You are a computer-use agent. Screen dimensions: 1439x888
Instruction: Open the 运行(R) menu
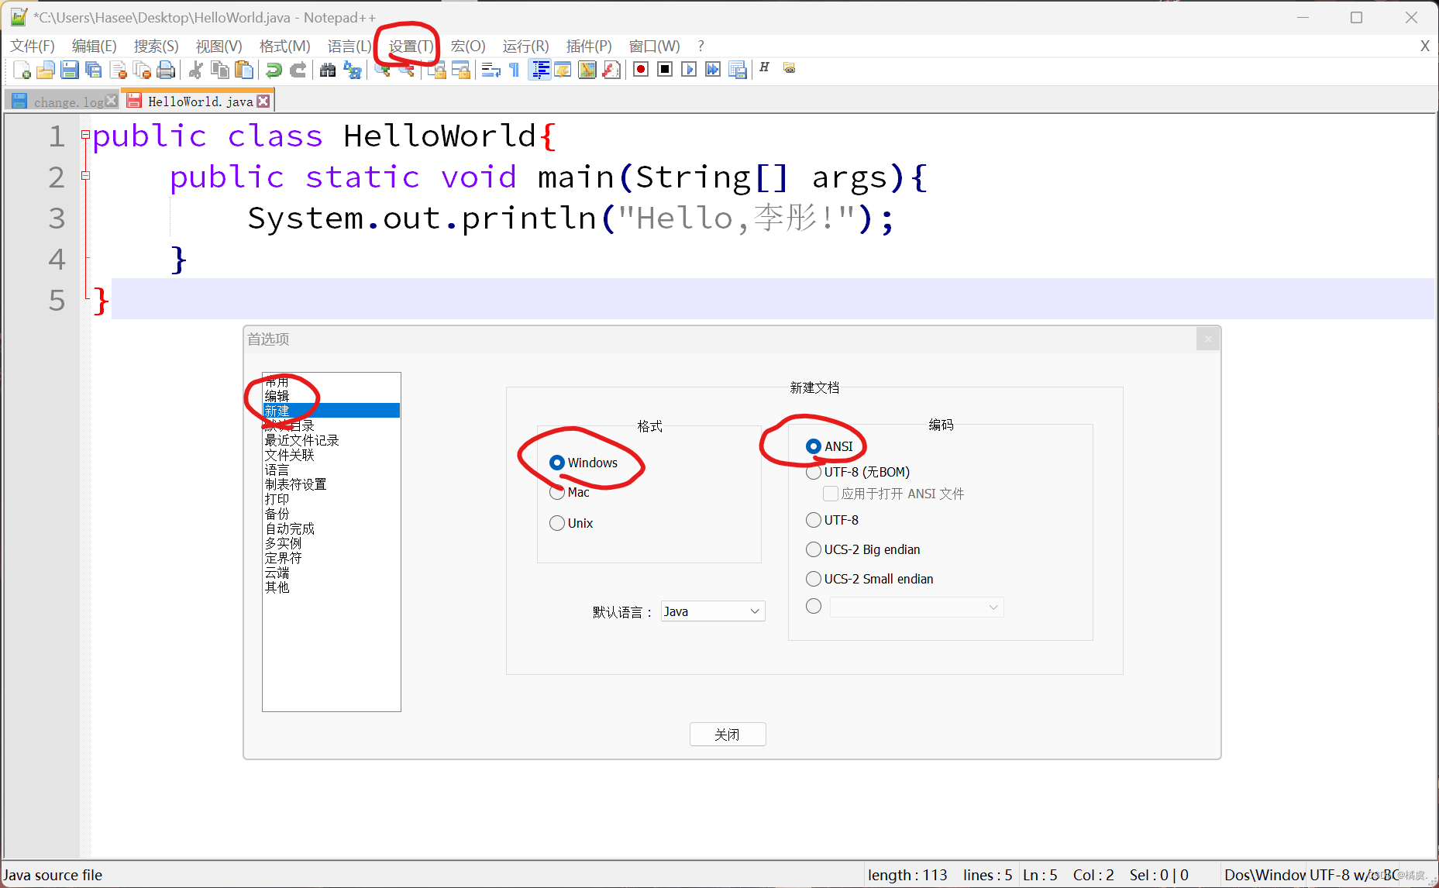(525, 46)
